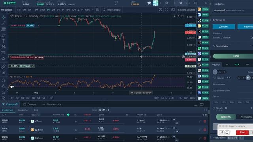This screenshot has height=142, width=253.
Task: Show Открытые positions
Action: coord(7,110)
